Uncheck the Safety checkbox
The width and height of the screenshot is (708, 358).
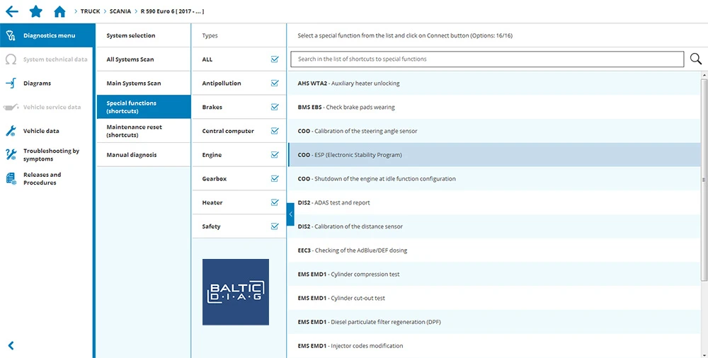coord(275,226)
